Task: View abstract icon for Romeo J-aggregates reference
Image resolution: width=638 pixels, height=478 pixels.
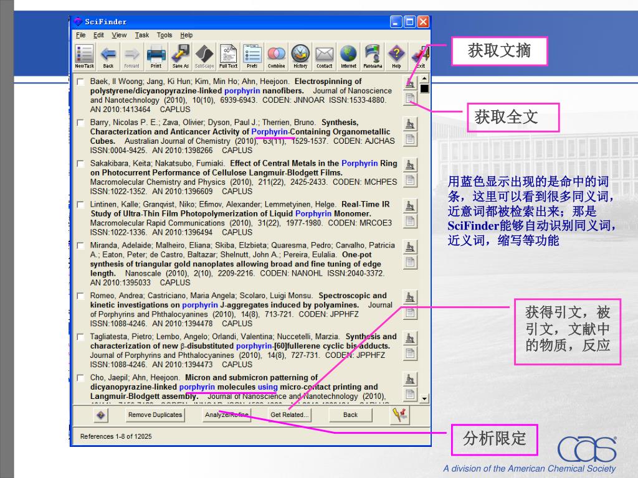Action: [410, 298]
